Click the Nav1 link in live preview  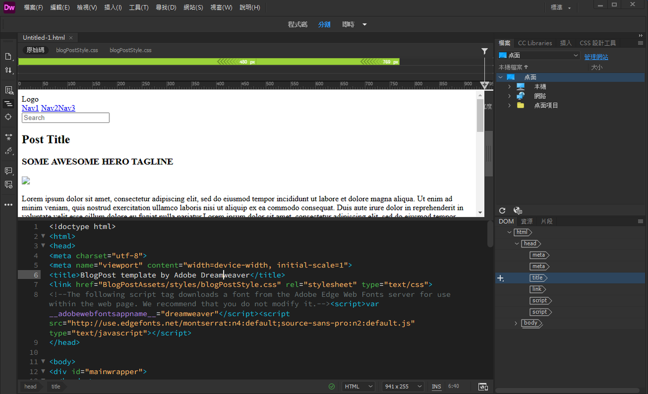coord(30,108)
